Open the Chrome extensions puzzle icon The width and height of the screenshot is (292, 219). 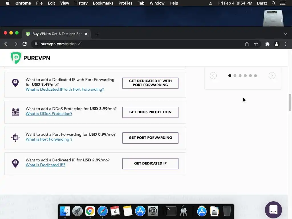pyautogui.click(x=267, y=44)
